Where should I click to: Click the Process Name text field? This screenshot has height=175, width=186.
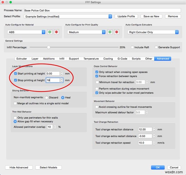(102, 10)
